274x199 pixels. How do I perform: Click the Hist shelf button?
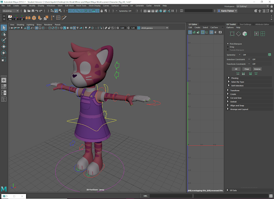pyautogui.click(x=10, y=18)
